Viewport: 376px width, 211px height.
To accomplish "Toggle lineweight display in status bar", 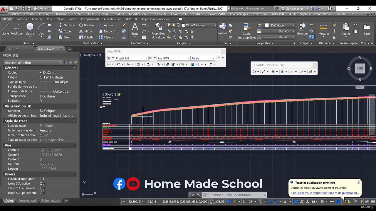I will 286,202.
